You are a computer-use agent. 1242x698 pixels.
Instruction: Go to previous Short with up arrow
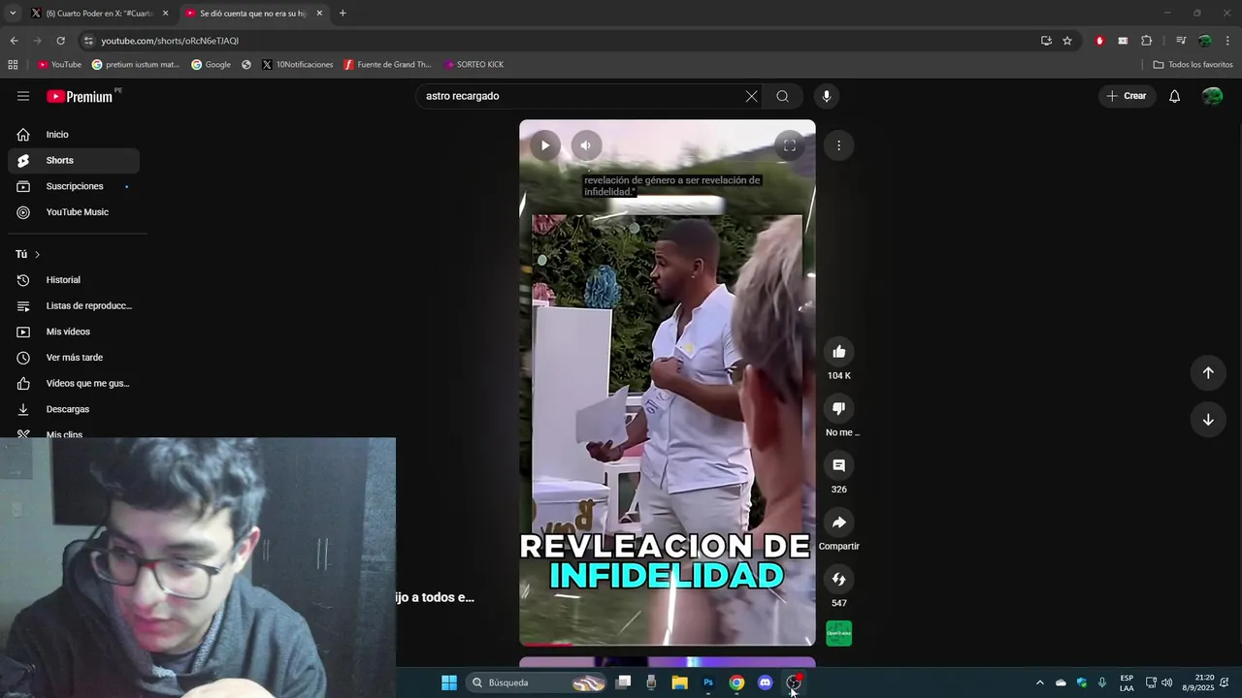[1208, 373]
